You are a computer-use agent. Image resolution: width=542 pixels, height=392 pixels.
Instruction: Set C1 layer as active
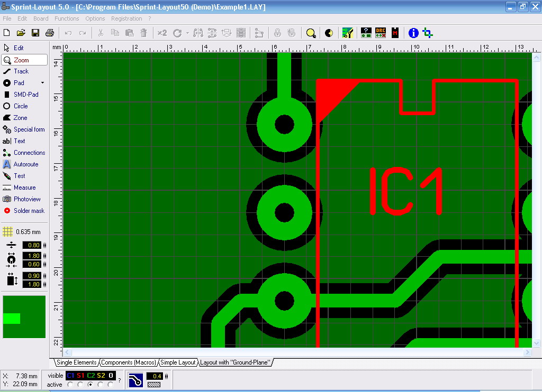pyautogui.click(x=70, y=385)
